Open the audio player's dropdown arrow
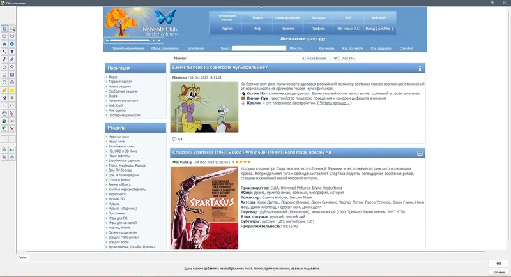This screenshot has width=511, height=277. pos(153,40)
